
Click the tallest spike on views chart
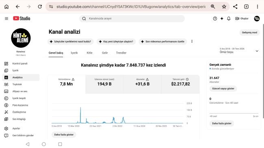click(x=80, y=115)
